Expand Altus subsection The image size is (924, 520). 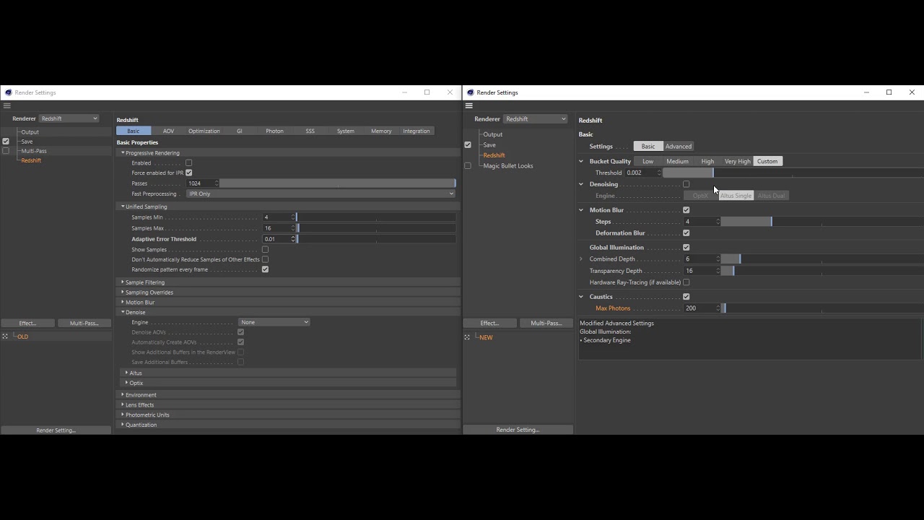(x=127, y=373)
